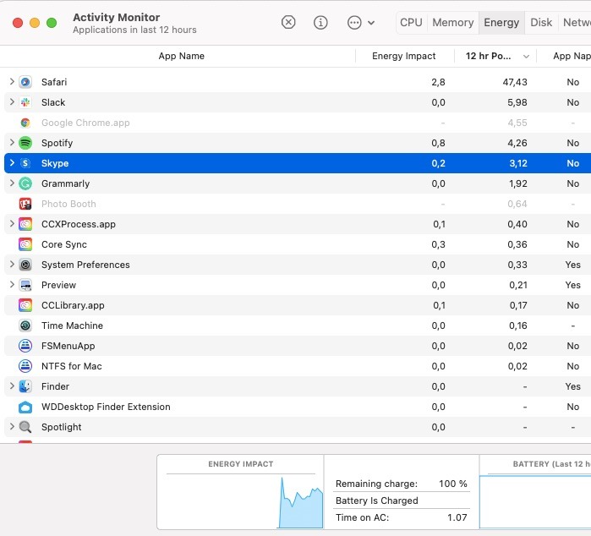This screenshot has width=591, height=536.
Task: Click the Time on AC 1.07 value
Action: point(457,517)
